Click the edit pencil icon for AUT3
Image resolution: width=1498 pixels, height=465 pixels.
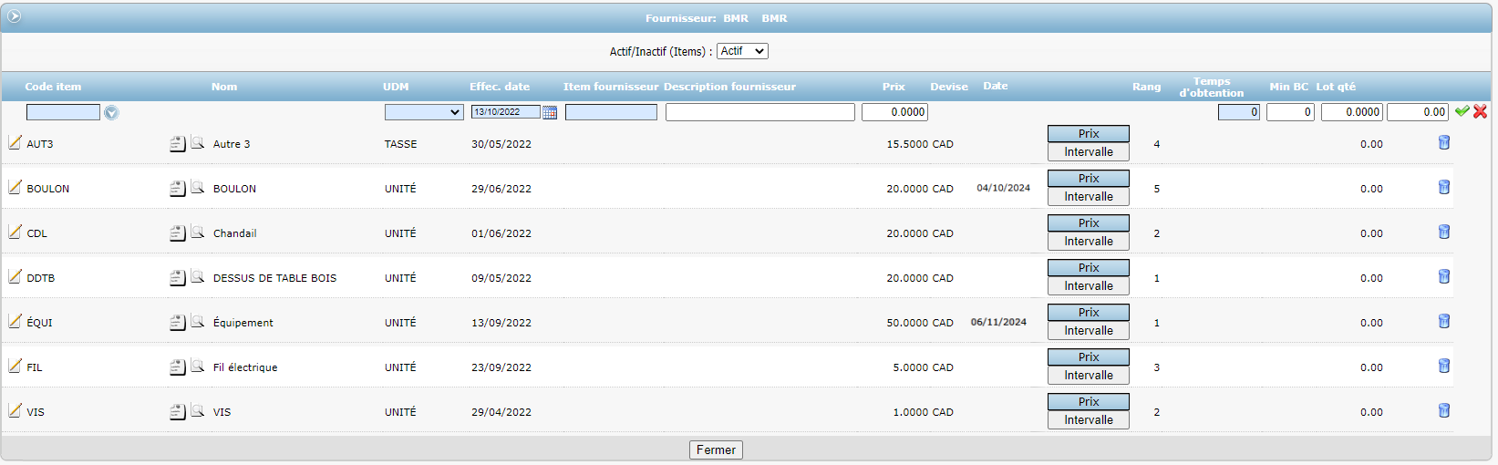point(15,142)
